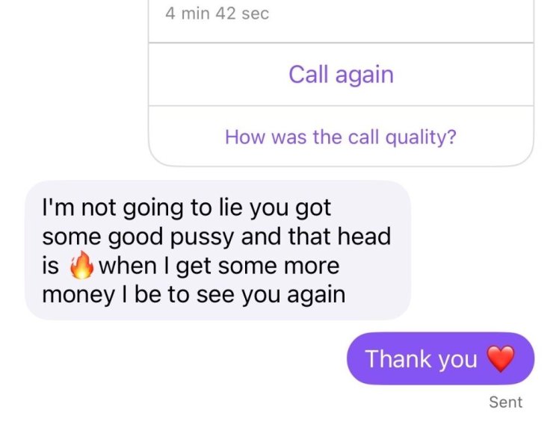This screenshot has height=448, width=559.
Task: Click the call summary card's top duration section
Action: 342,21
